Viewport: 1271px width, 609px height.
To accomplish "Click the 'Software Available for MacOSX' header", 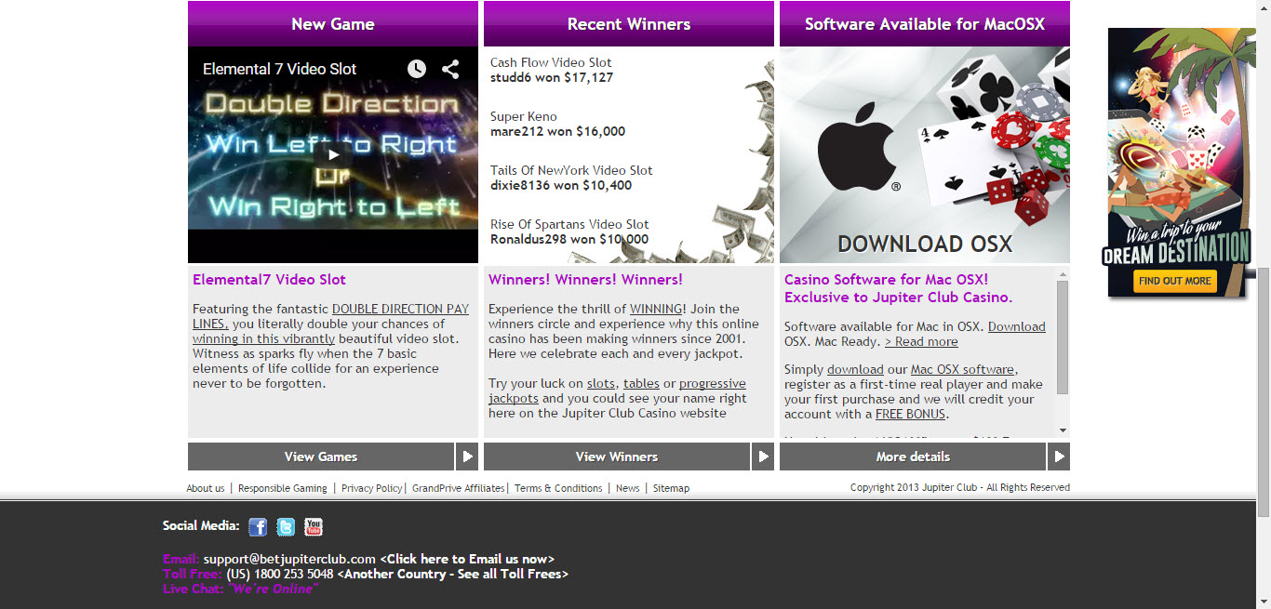I will pyautogui.click(x=925, y=24).
